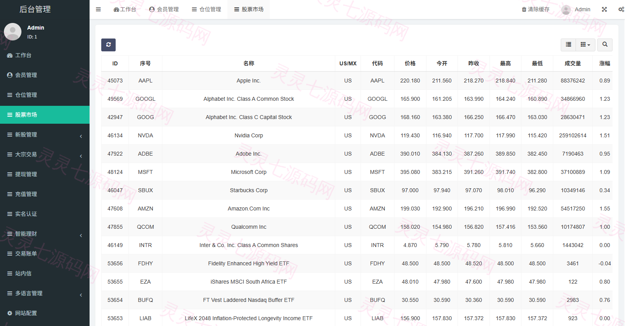625x326 pixels.
Task: Switch to the 会员管理 top tab
Action: [164, 9]
